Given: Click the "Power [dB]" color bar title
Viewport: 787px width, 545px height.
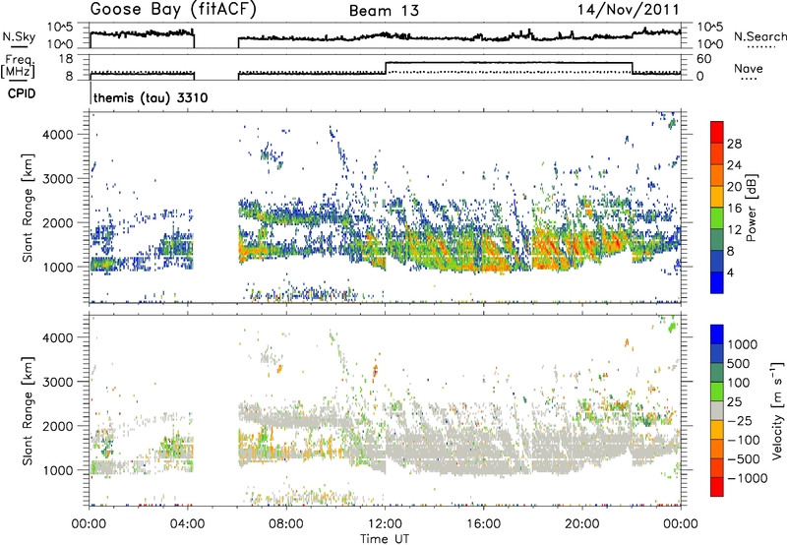Looking at the screenshot, I should [752, 208].
